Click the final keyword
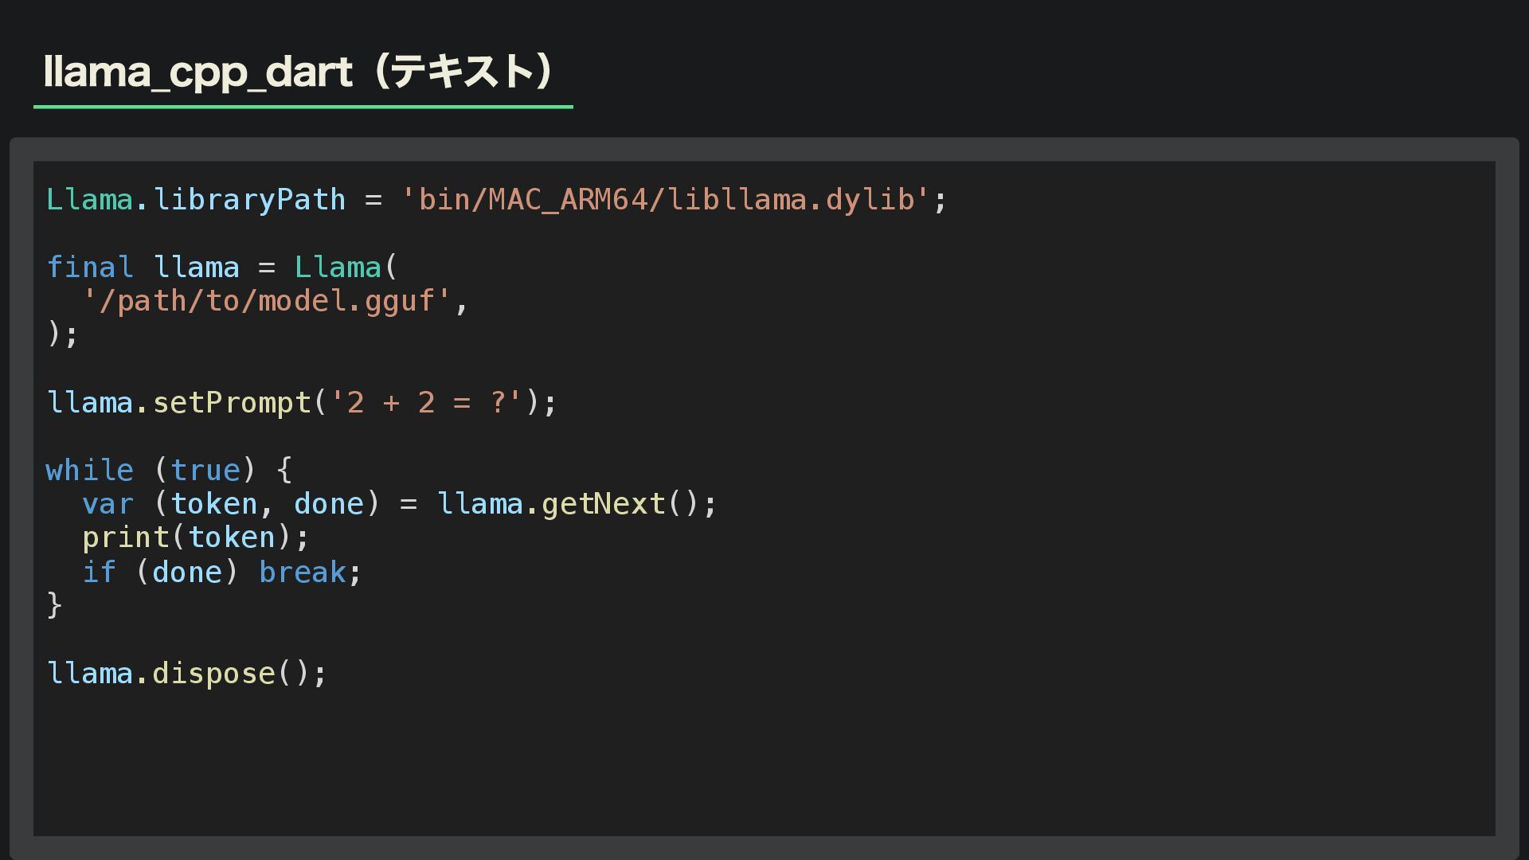Image resolution: width=1529 pixels, height=860 pixels. (x=89, y=268)
